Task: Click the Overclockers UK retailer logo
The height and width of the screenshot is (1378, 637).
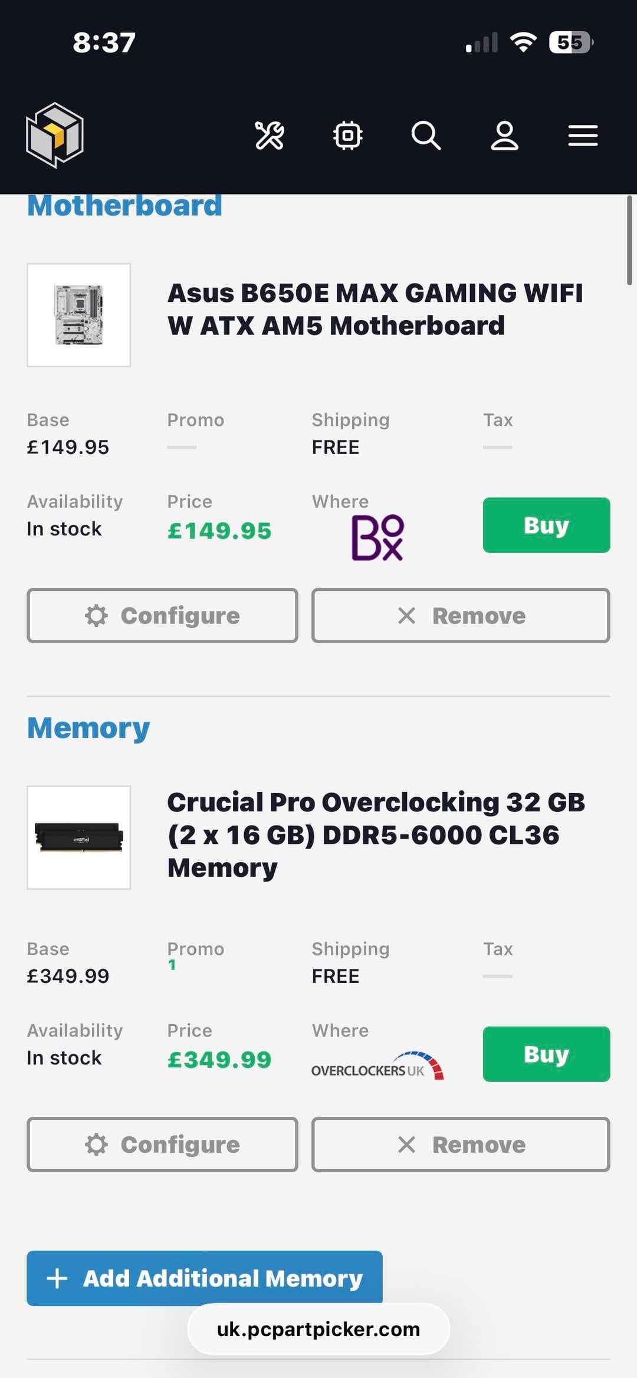Action: coord(377,1065)
